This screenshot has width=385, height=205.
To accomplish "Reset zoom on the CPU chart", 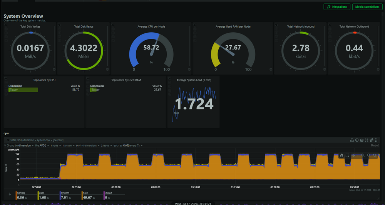I will click(x=375, y=155).
